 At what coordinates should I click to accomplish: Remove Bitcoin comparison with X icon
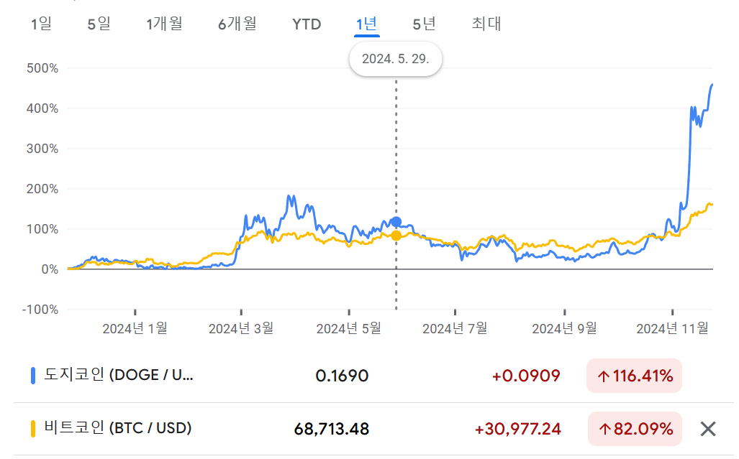tap(708, 429)
